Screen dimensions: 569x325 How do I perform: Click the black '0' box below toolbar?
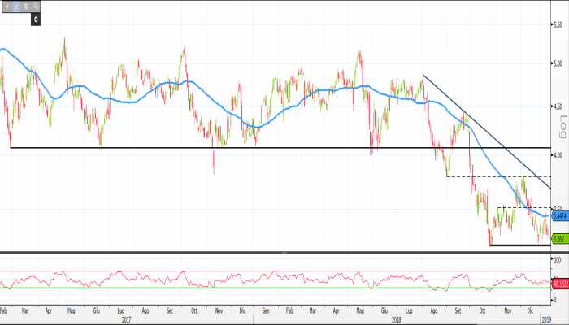coord(36,19)
